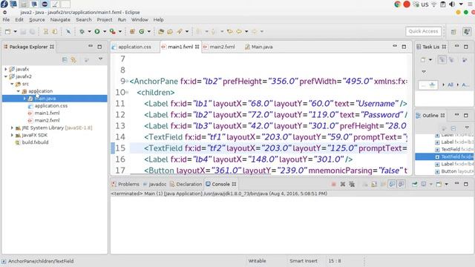Click the New file toolbar icon
The image size is (475, 267).
(8, 31)
